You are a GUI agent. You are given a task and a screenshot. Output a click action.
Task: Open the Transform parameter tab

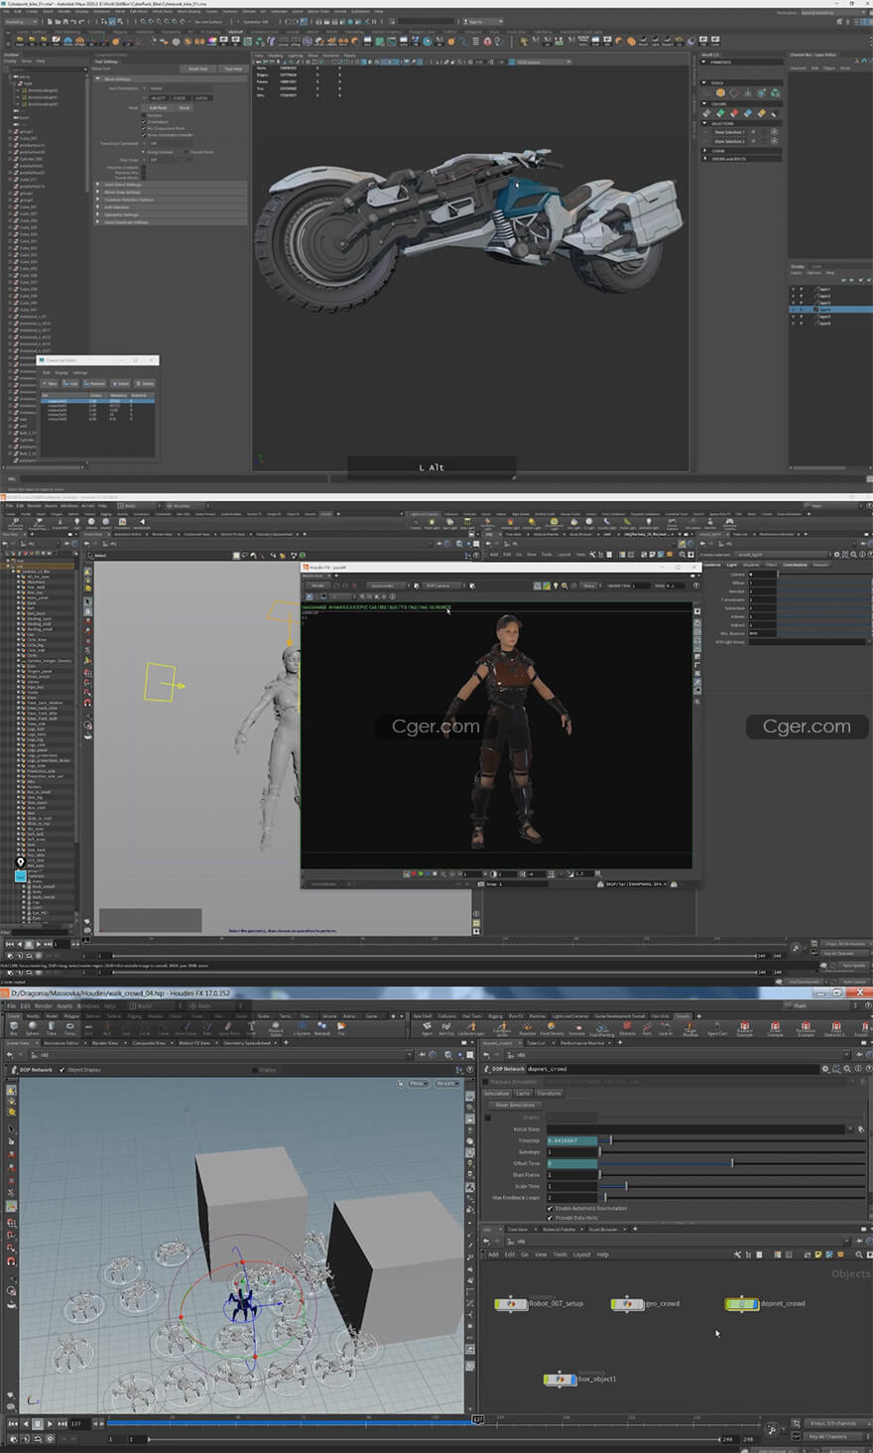tap(549, 1094)
